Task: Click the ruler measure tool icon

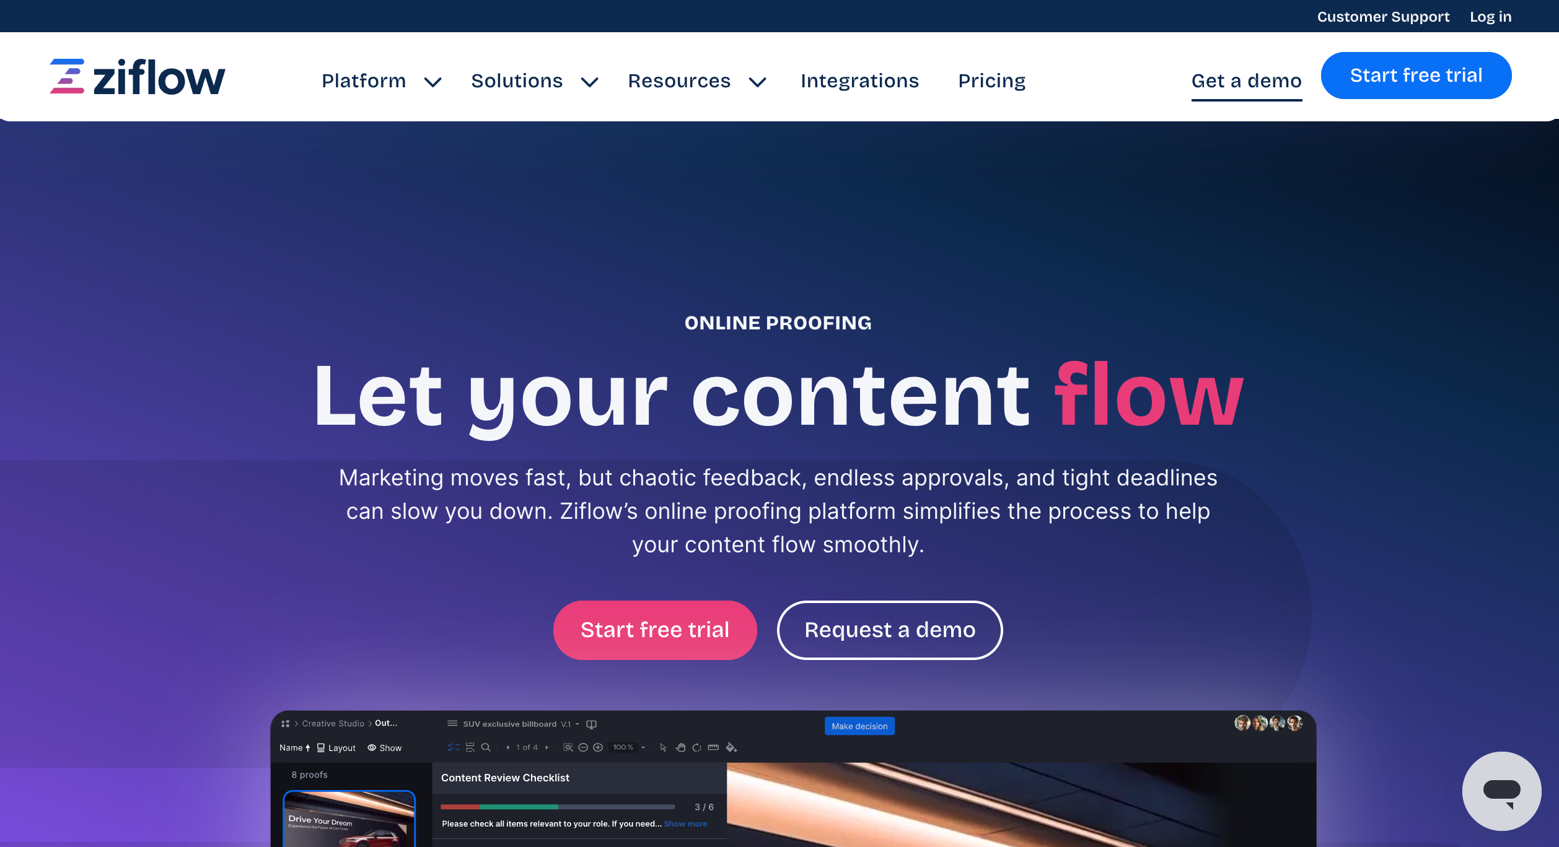Action: click(713, 747)
